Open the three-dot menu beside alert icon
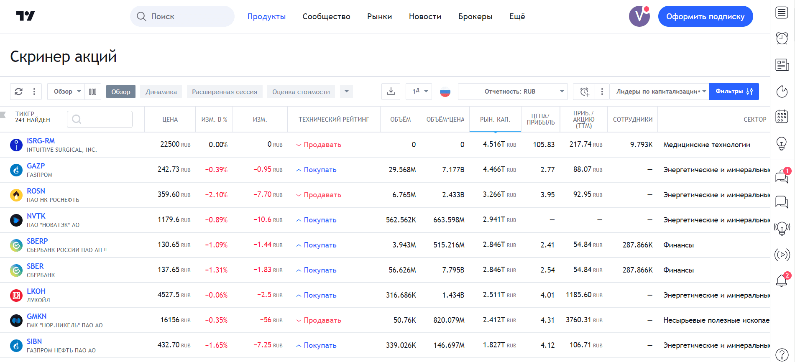The image size is (795, 362). [x=602, y=92]
